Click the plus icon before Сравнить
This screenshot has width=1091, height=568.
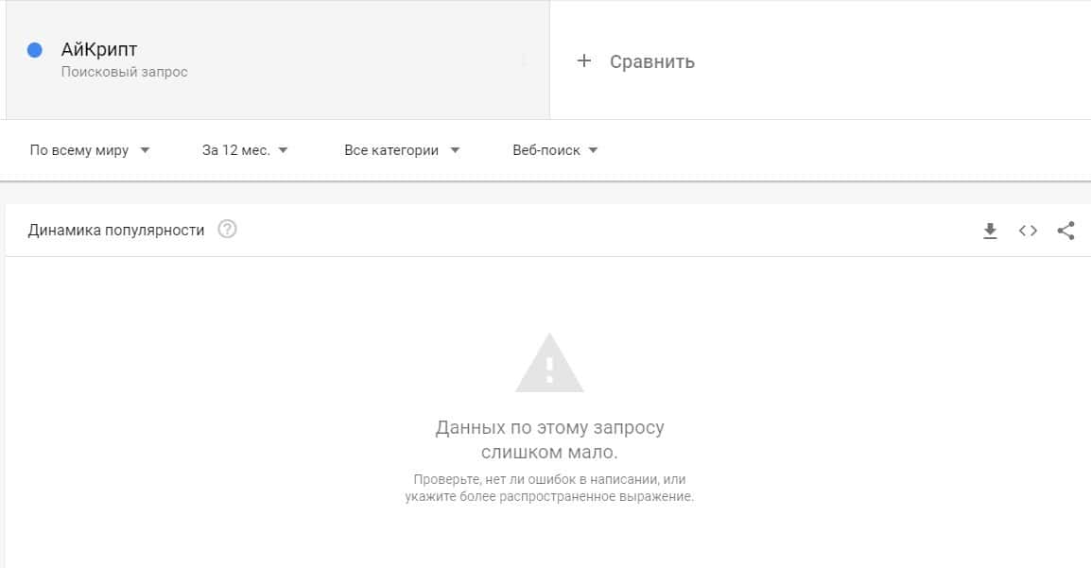[583, 61]
